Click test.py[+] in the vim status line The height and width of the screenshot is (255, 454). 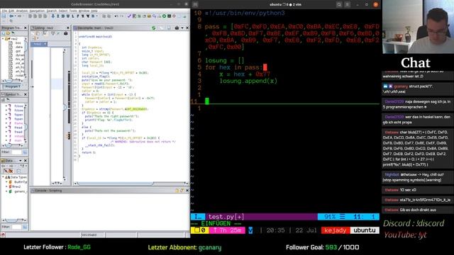pyautogui.click(x=226, y=217)
